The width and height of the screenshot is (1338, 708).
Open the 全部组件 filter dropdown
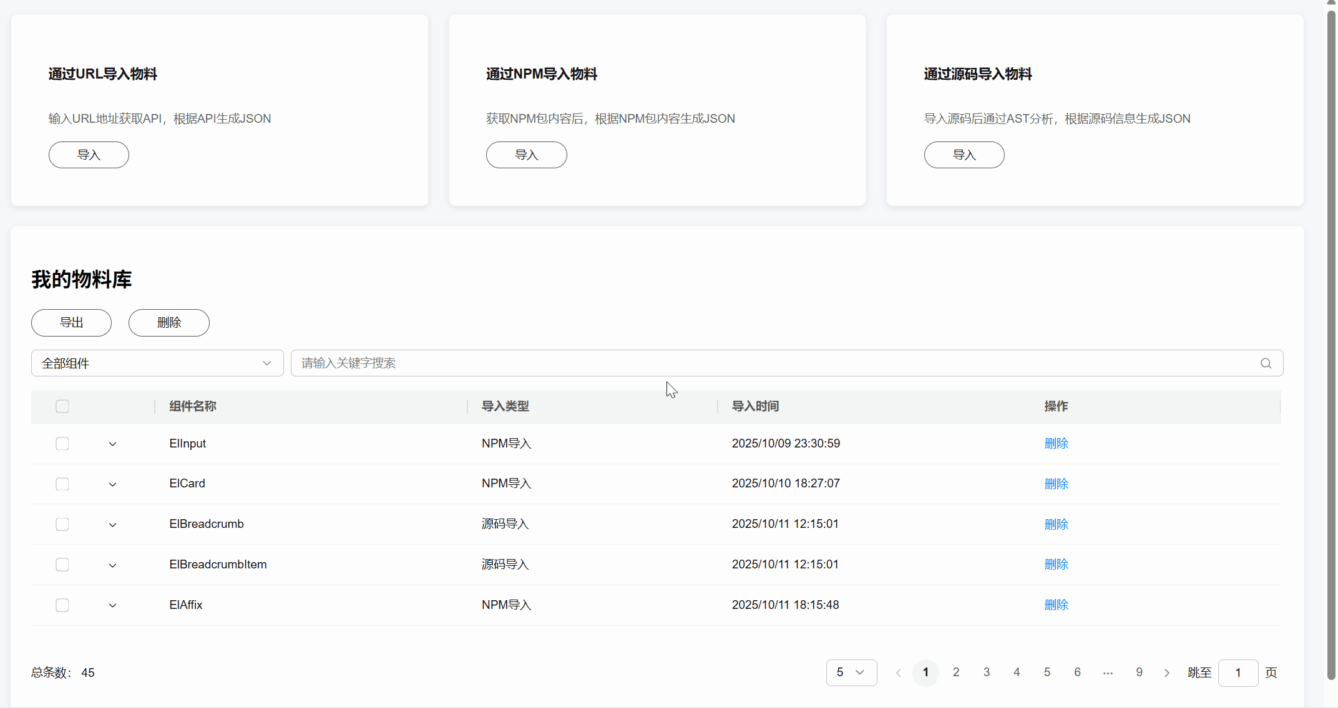click(x=157, y=363)
